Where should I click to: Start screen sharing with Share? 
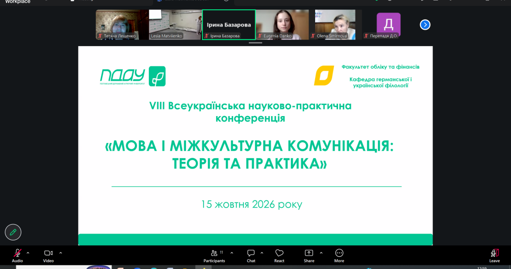[x=309, y=256]
